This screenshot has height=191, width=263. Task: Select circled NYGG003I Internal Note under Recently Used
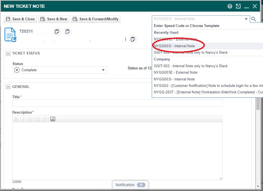point(174,46)
